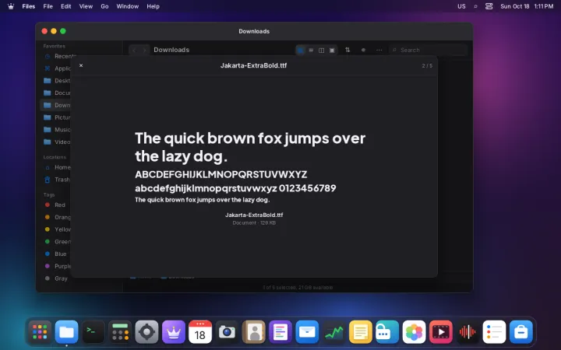Open Calendar from the dock
The width and height of the screenshot is (561, 350).
(200, 332)
